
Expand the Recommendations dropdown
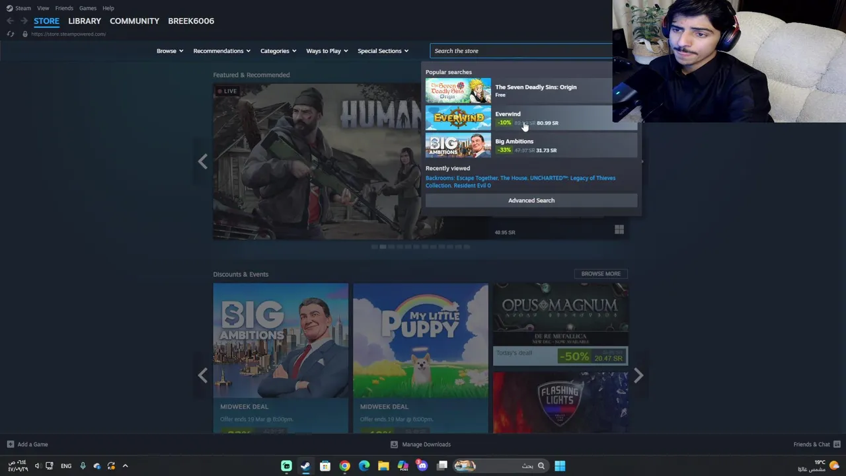[221, 51]
